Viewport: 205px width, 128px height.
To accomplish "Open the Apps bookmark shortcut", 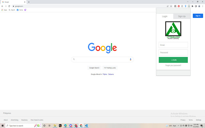I will 4,10.
